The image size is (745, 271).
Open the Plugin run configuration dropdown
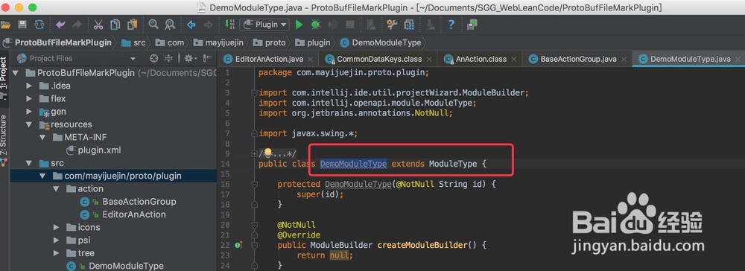(x=264, y=25)
